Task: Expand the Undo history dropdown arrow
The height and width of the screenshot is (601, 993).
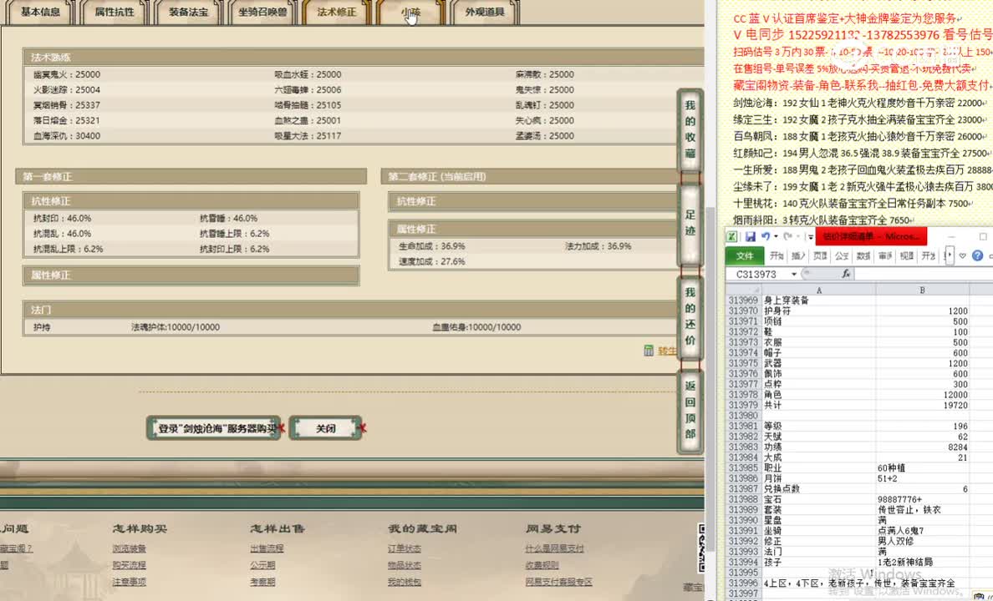Action: tap(775, 236)
